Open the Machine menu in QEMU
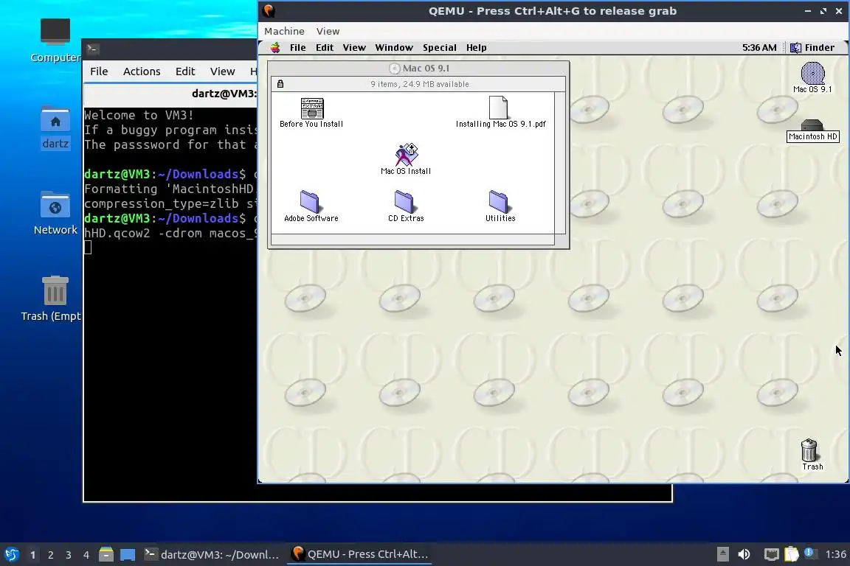 [284, 32]
